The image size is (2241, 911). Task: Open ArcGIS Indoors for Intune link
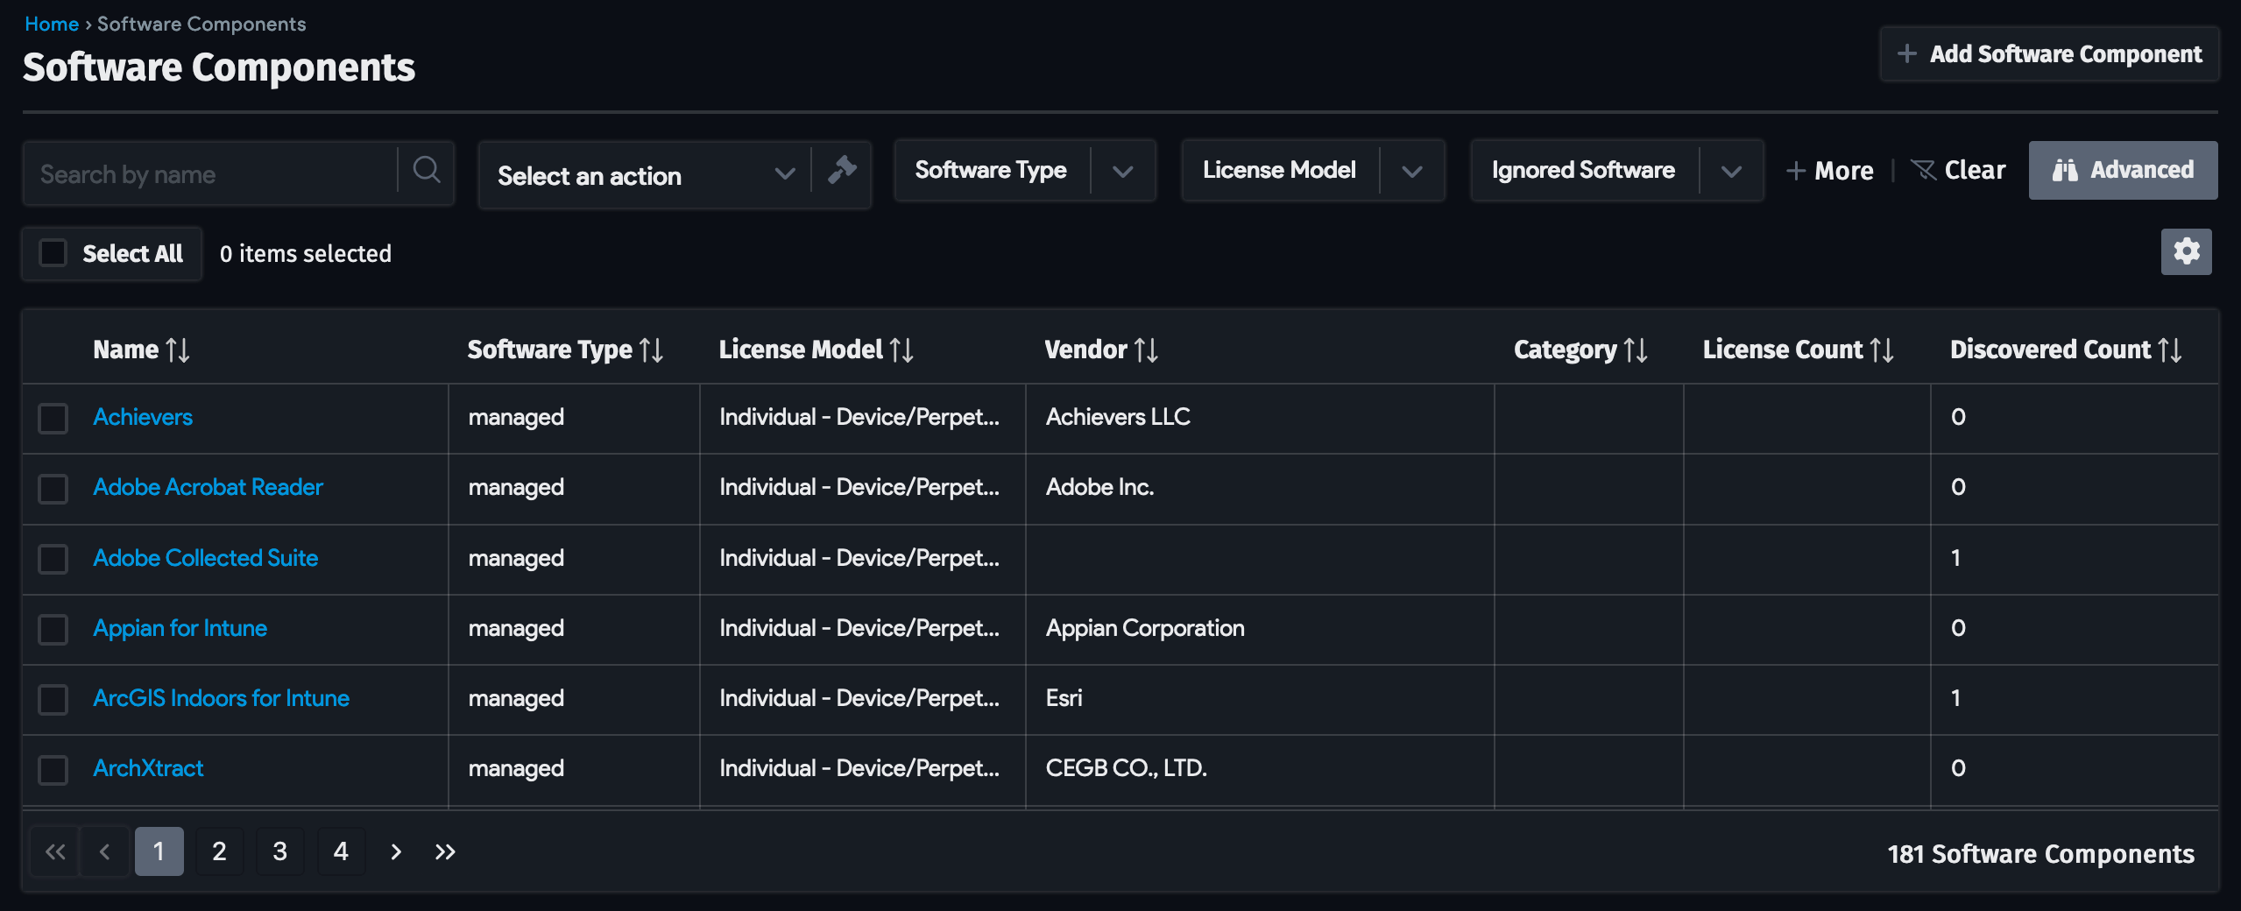(222, 698)
